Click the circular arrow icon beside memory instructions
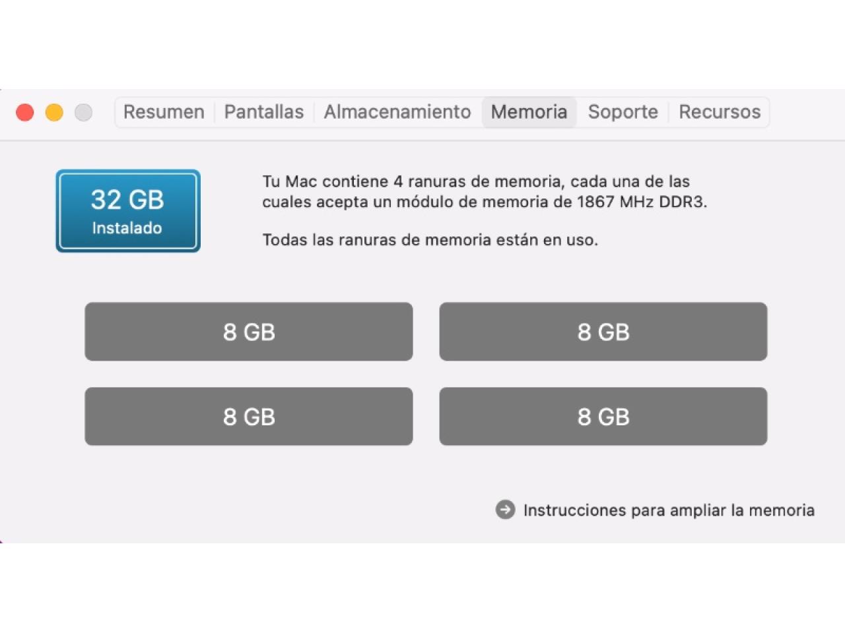Screen dimensions: 845x633 tap(505, 510)
